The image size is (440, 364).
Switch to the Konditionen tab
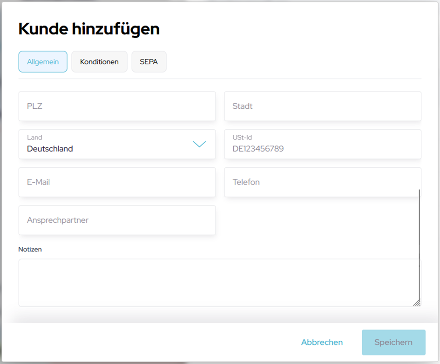point(99,62)
